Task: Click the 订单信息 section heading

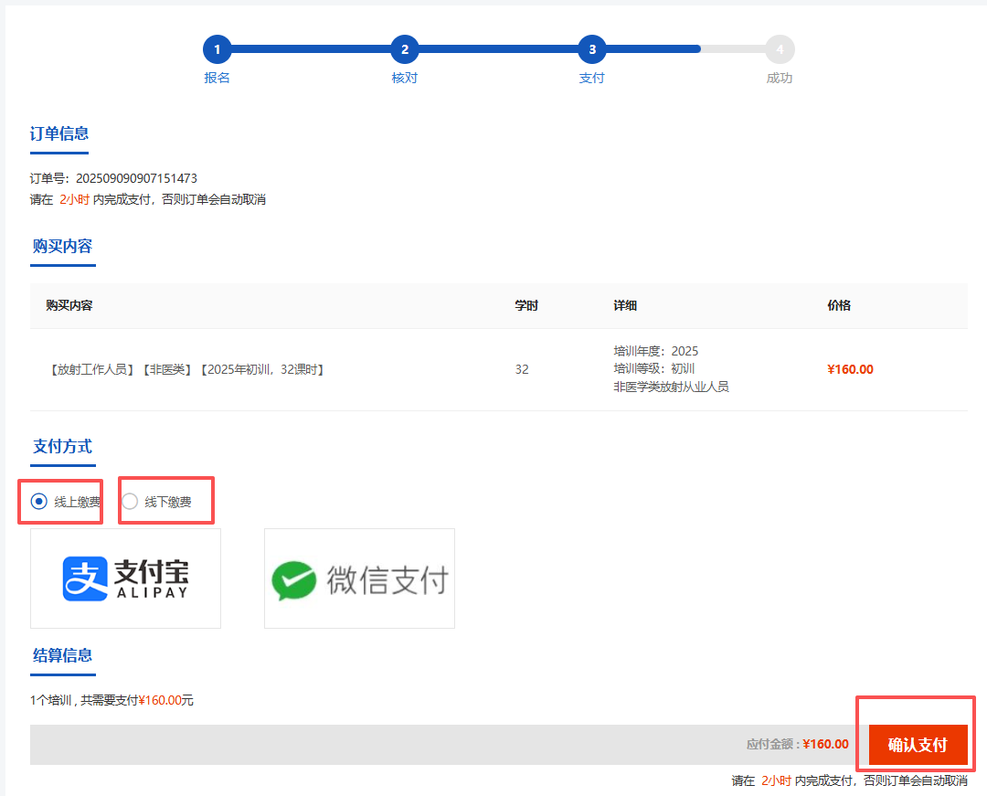Action: (x=59, y=134)
